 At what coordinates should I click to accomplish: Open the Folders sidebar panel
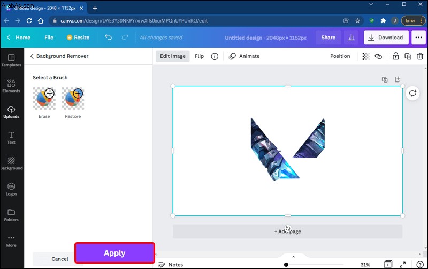tap(11, 215)
